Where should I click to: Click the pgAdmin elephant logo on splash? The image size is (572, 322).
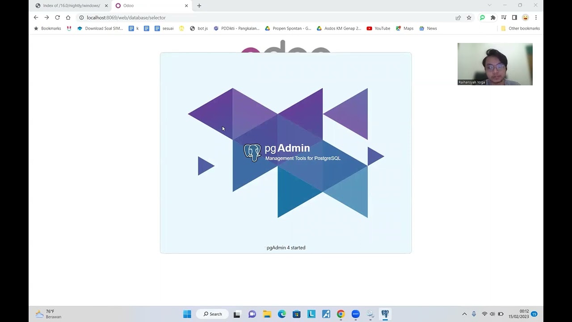[252, 153]
